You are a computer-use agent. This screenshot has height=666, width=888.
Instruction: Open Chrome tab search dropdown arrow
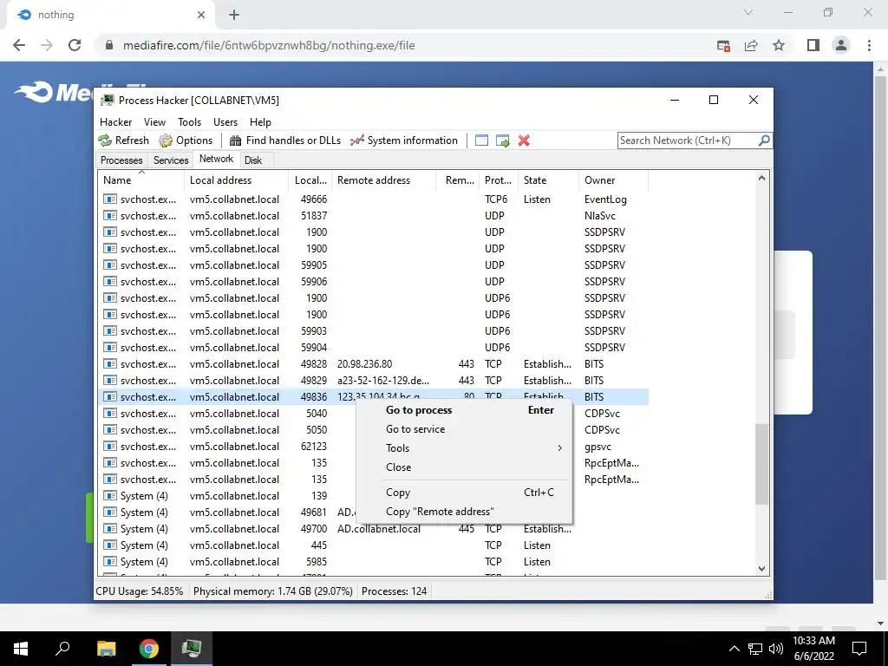coord(748,12)
